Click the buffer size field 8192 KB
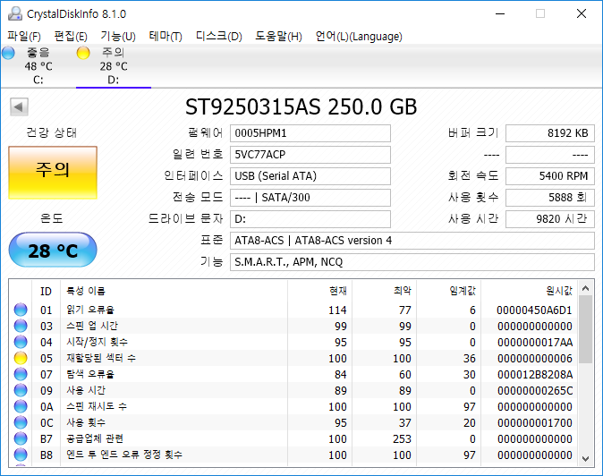Viewport: 603px width, 476px height. [x=550, y=133]
